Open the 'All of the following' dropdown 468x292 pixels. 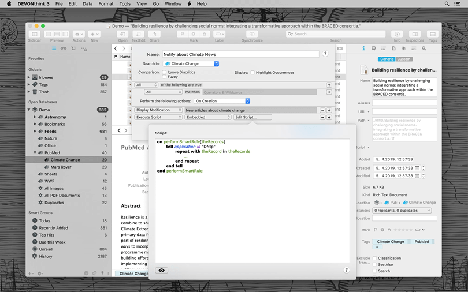point(146,85)
